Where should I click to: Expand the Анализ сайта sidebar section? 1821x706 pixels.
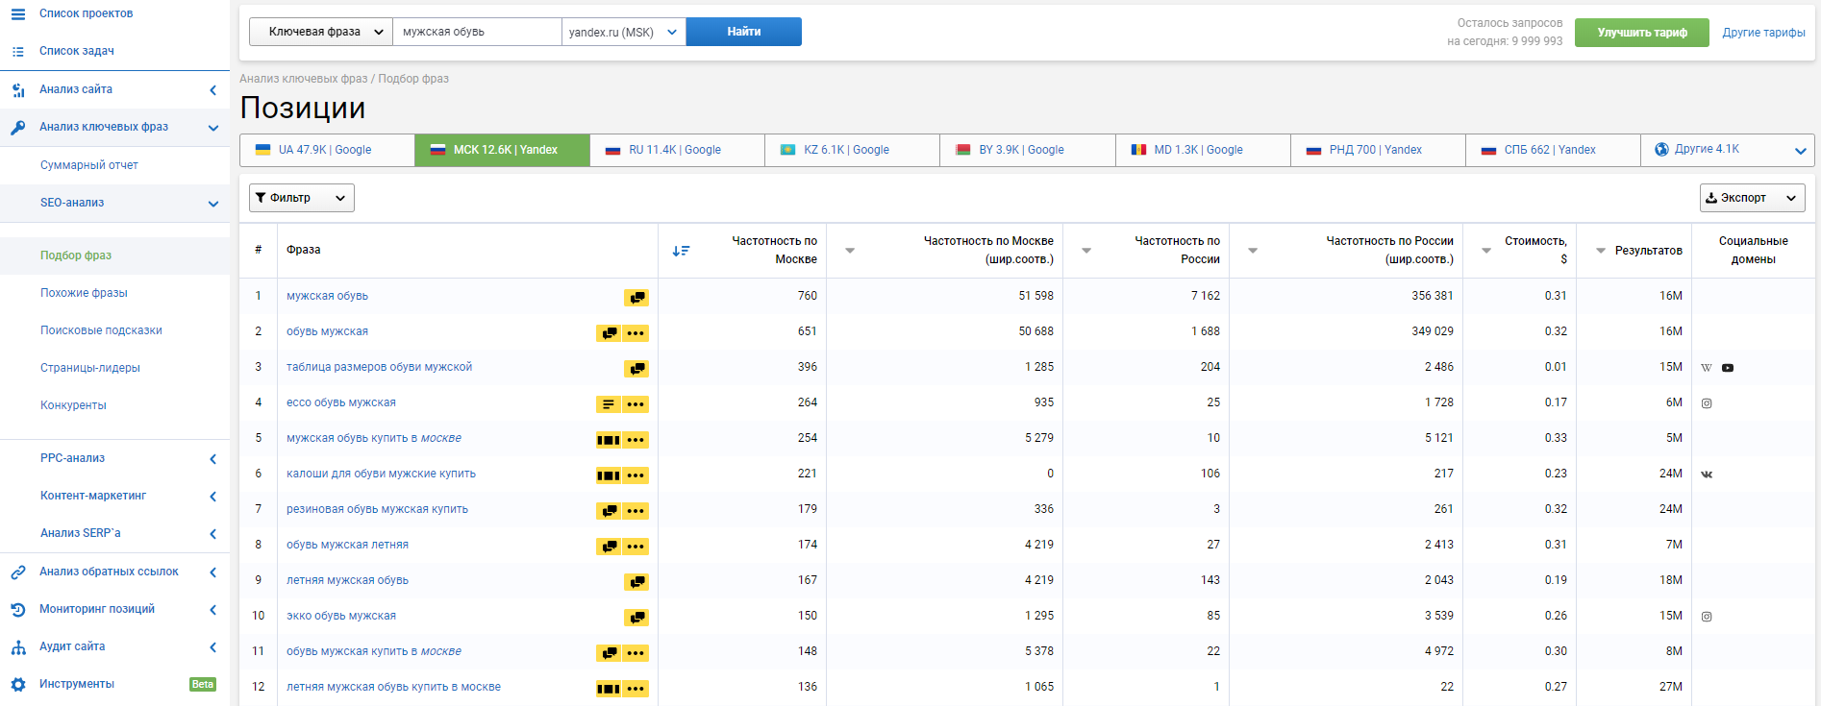(x=212, y=90)
